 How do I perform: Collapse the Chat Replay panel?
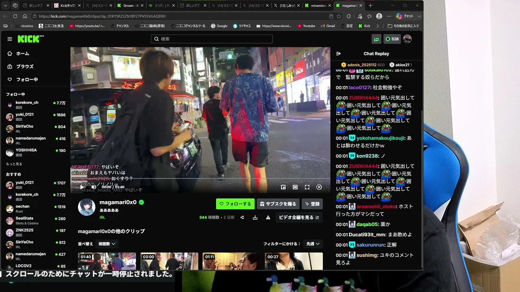click(338, 54)
